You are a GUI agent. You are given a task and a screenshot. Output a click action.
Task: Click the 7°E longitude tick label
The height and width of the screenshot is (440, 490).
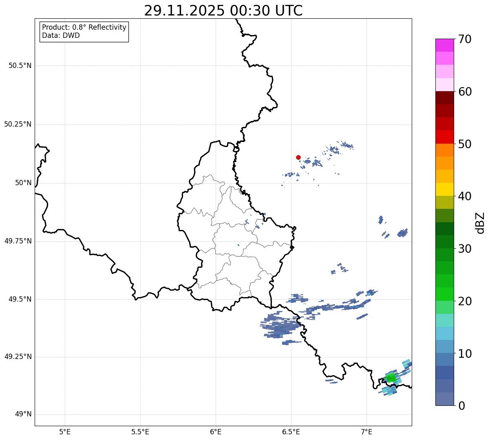366,431
